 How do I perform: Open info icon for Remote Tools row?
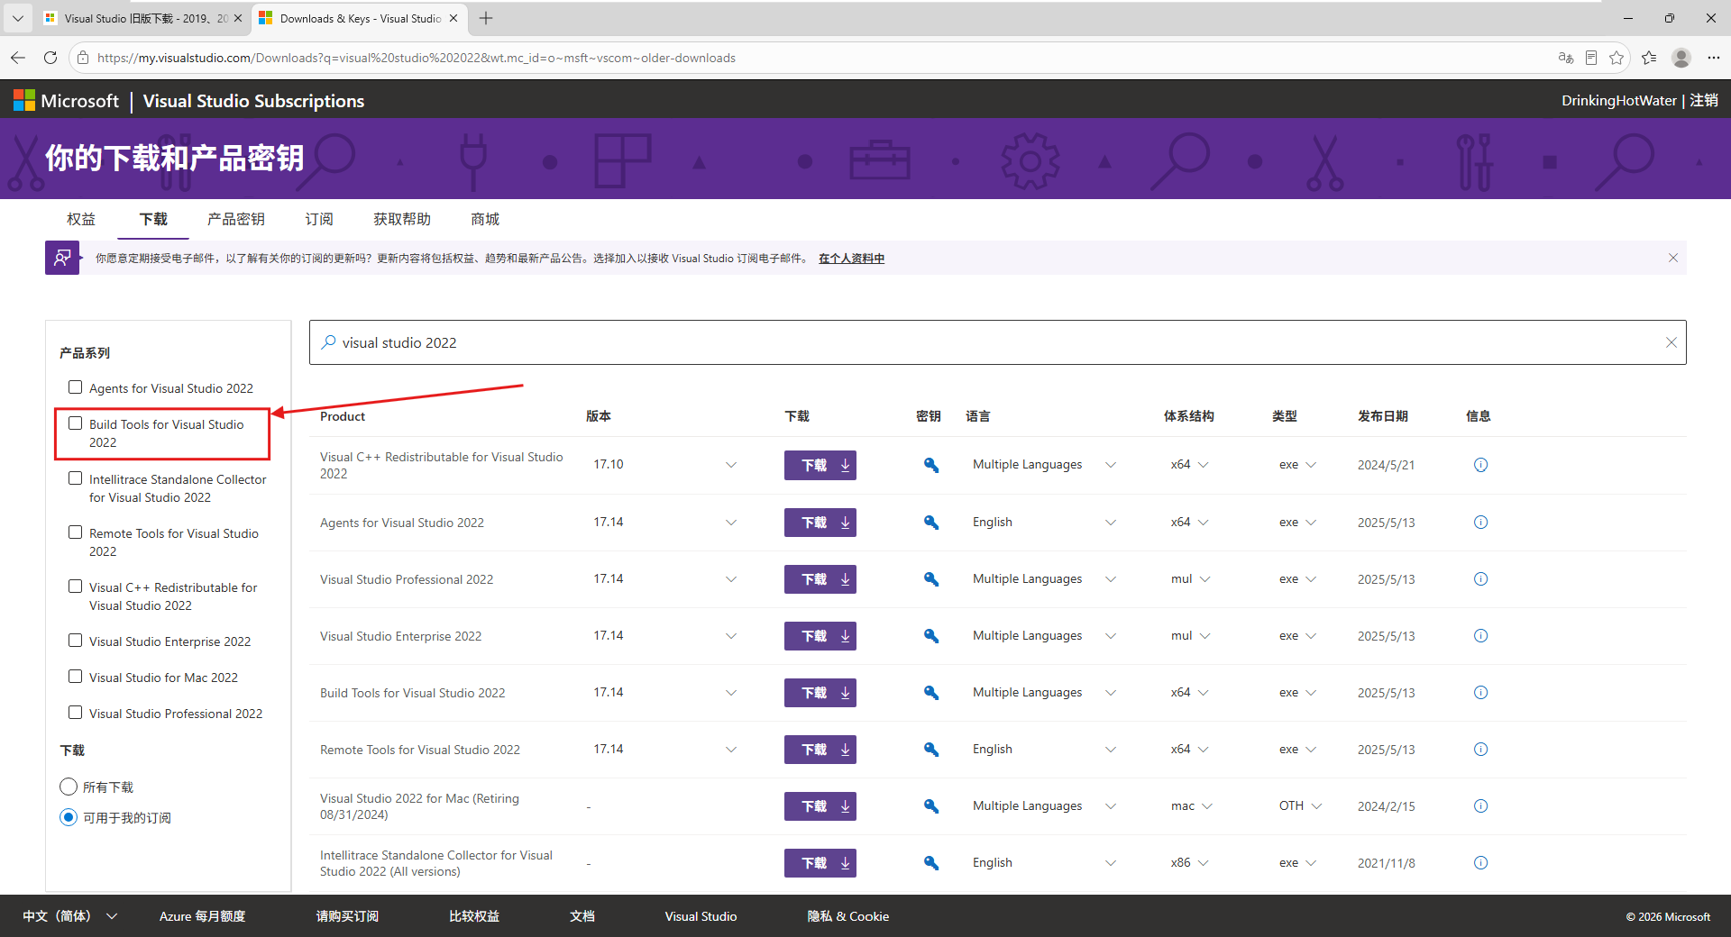[1480, 750]
